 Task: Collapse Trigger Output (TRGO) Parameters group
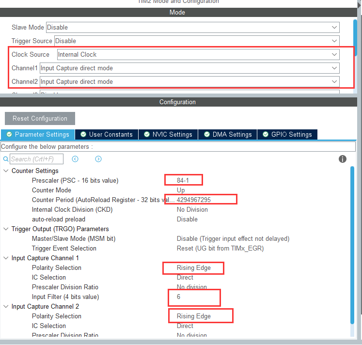point(6,229)
